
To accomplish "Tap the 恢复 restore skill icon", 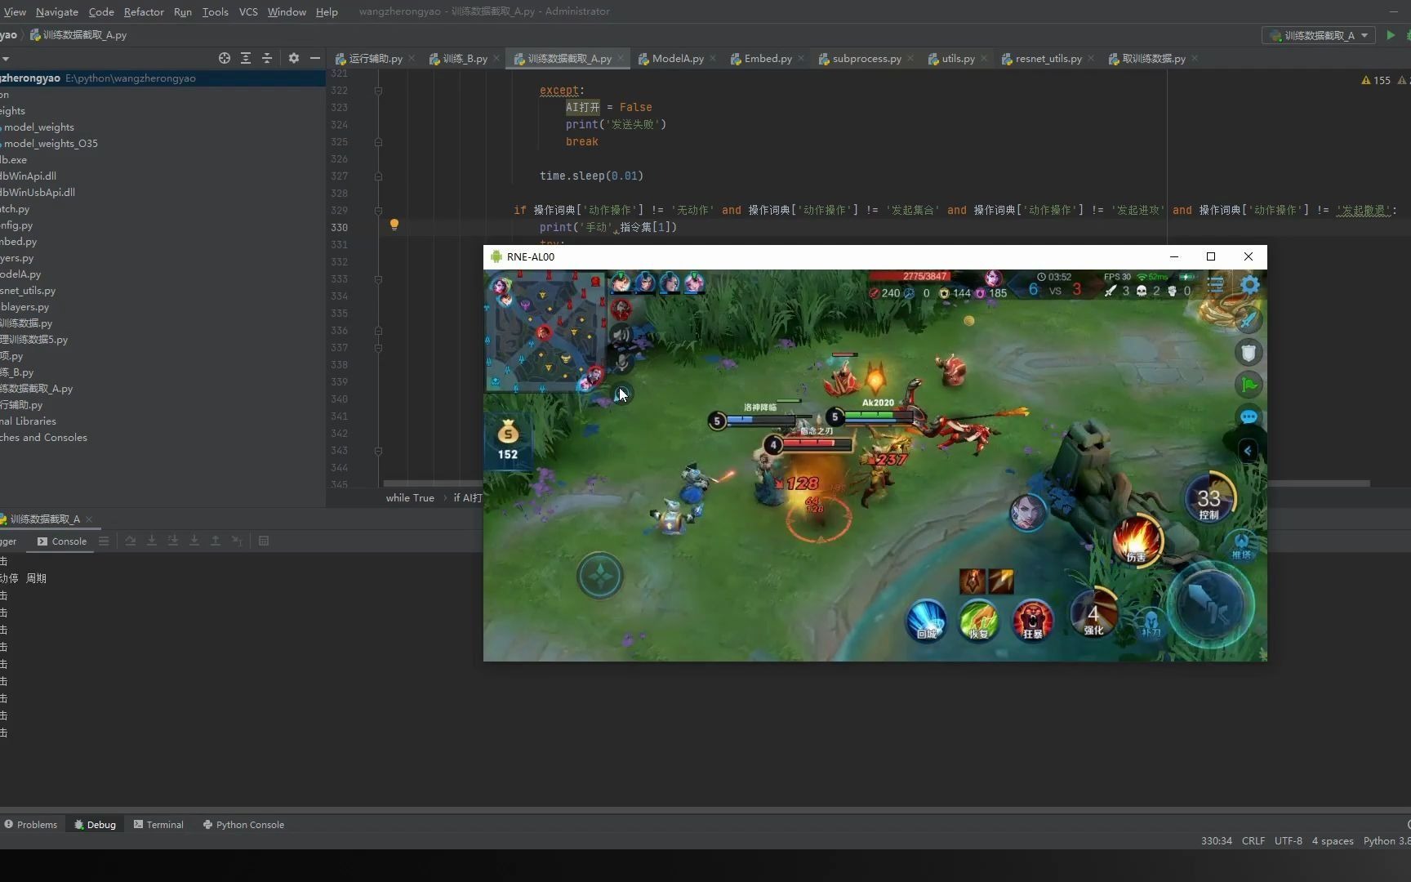I will pyautogui.click(x=979, y=621).
